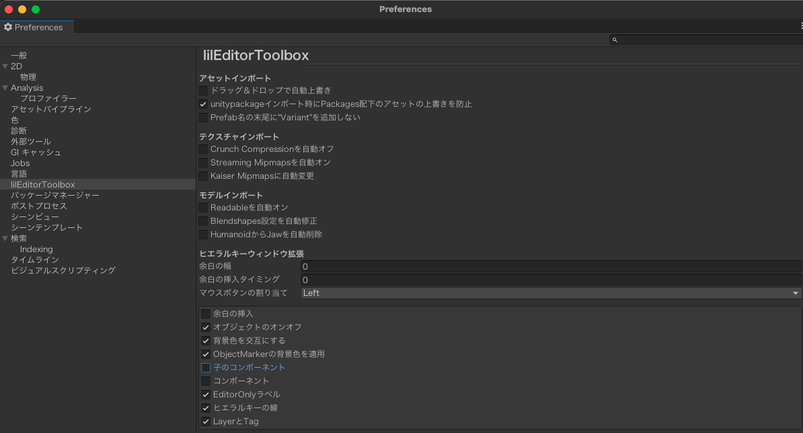
Task: Disable 背景色を交互にする
Action: tap(205, 341)
